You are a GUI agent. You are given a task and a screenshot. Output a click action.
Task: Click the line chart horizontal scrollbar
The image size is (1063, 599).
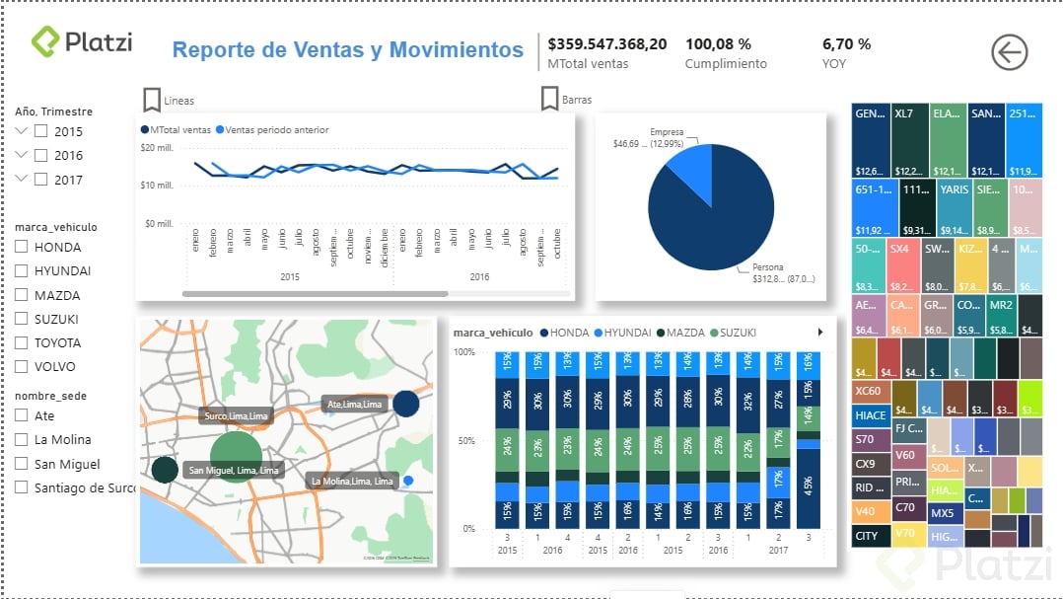(x=316, y=294)
